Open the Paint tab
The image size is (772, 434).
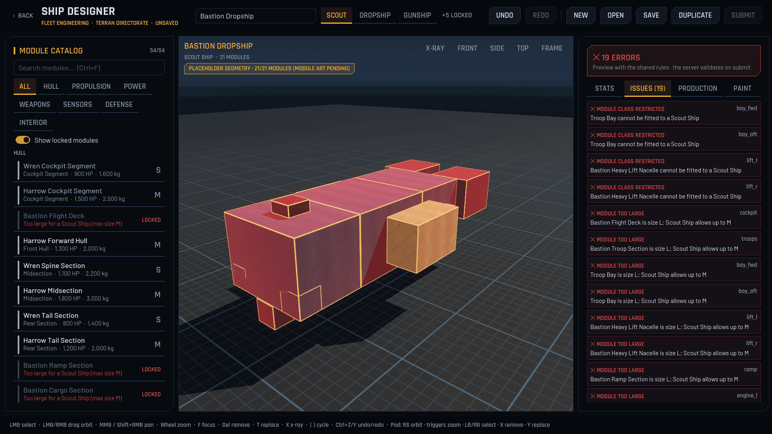click(x=742, y=88)
